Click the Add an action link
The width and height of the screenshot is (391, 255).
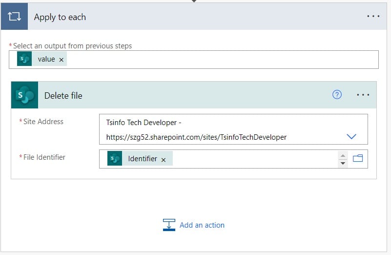(x=202, y=225)
